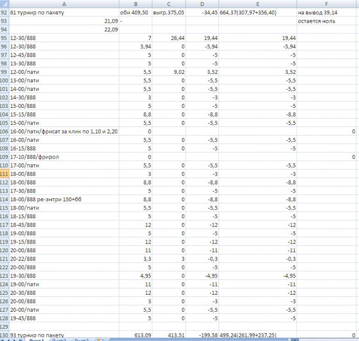Viewport: 359px width, 341px height.
Task: Click cell '16-00/пати/фрисат за клик по 1,10 и 2,20'
Action: pos(64,131)
